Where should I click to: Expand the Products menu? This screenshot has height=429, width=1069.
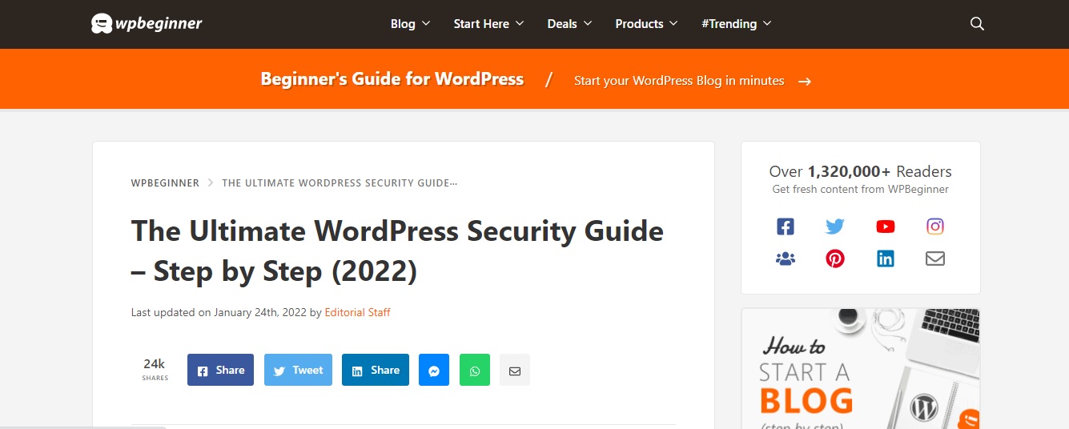646,24
